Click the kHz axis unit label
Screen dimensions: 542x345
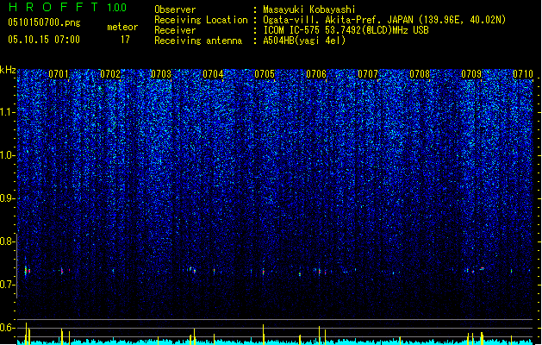[x=8, y=70]
